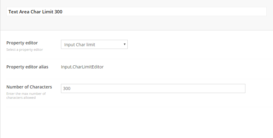Click the "Input Char limit" selected option text

(80, 45)
